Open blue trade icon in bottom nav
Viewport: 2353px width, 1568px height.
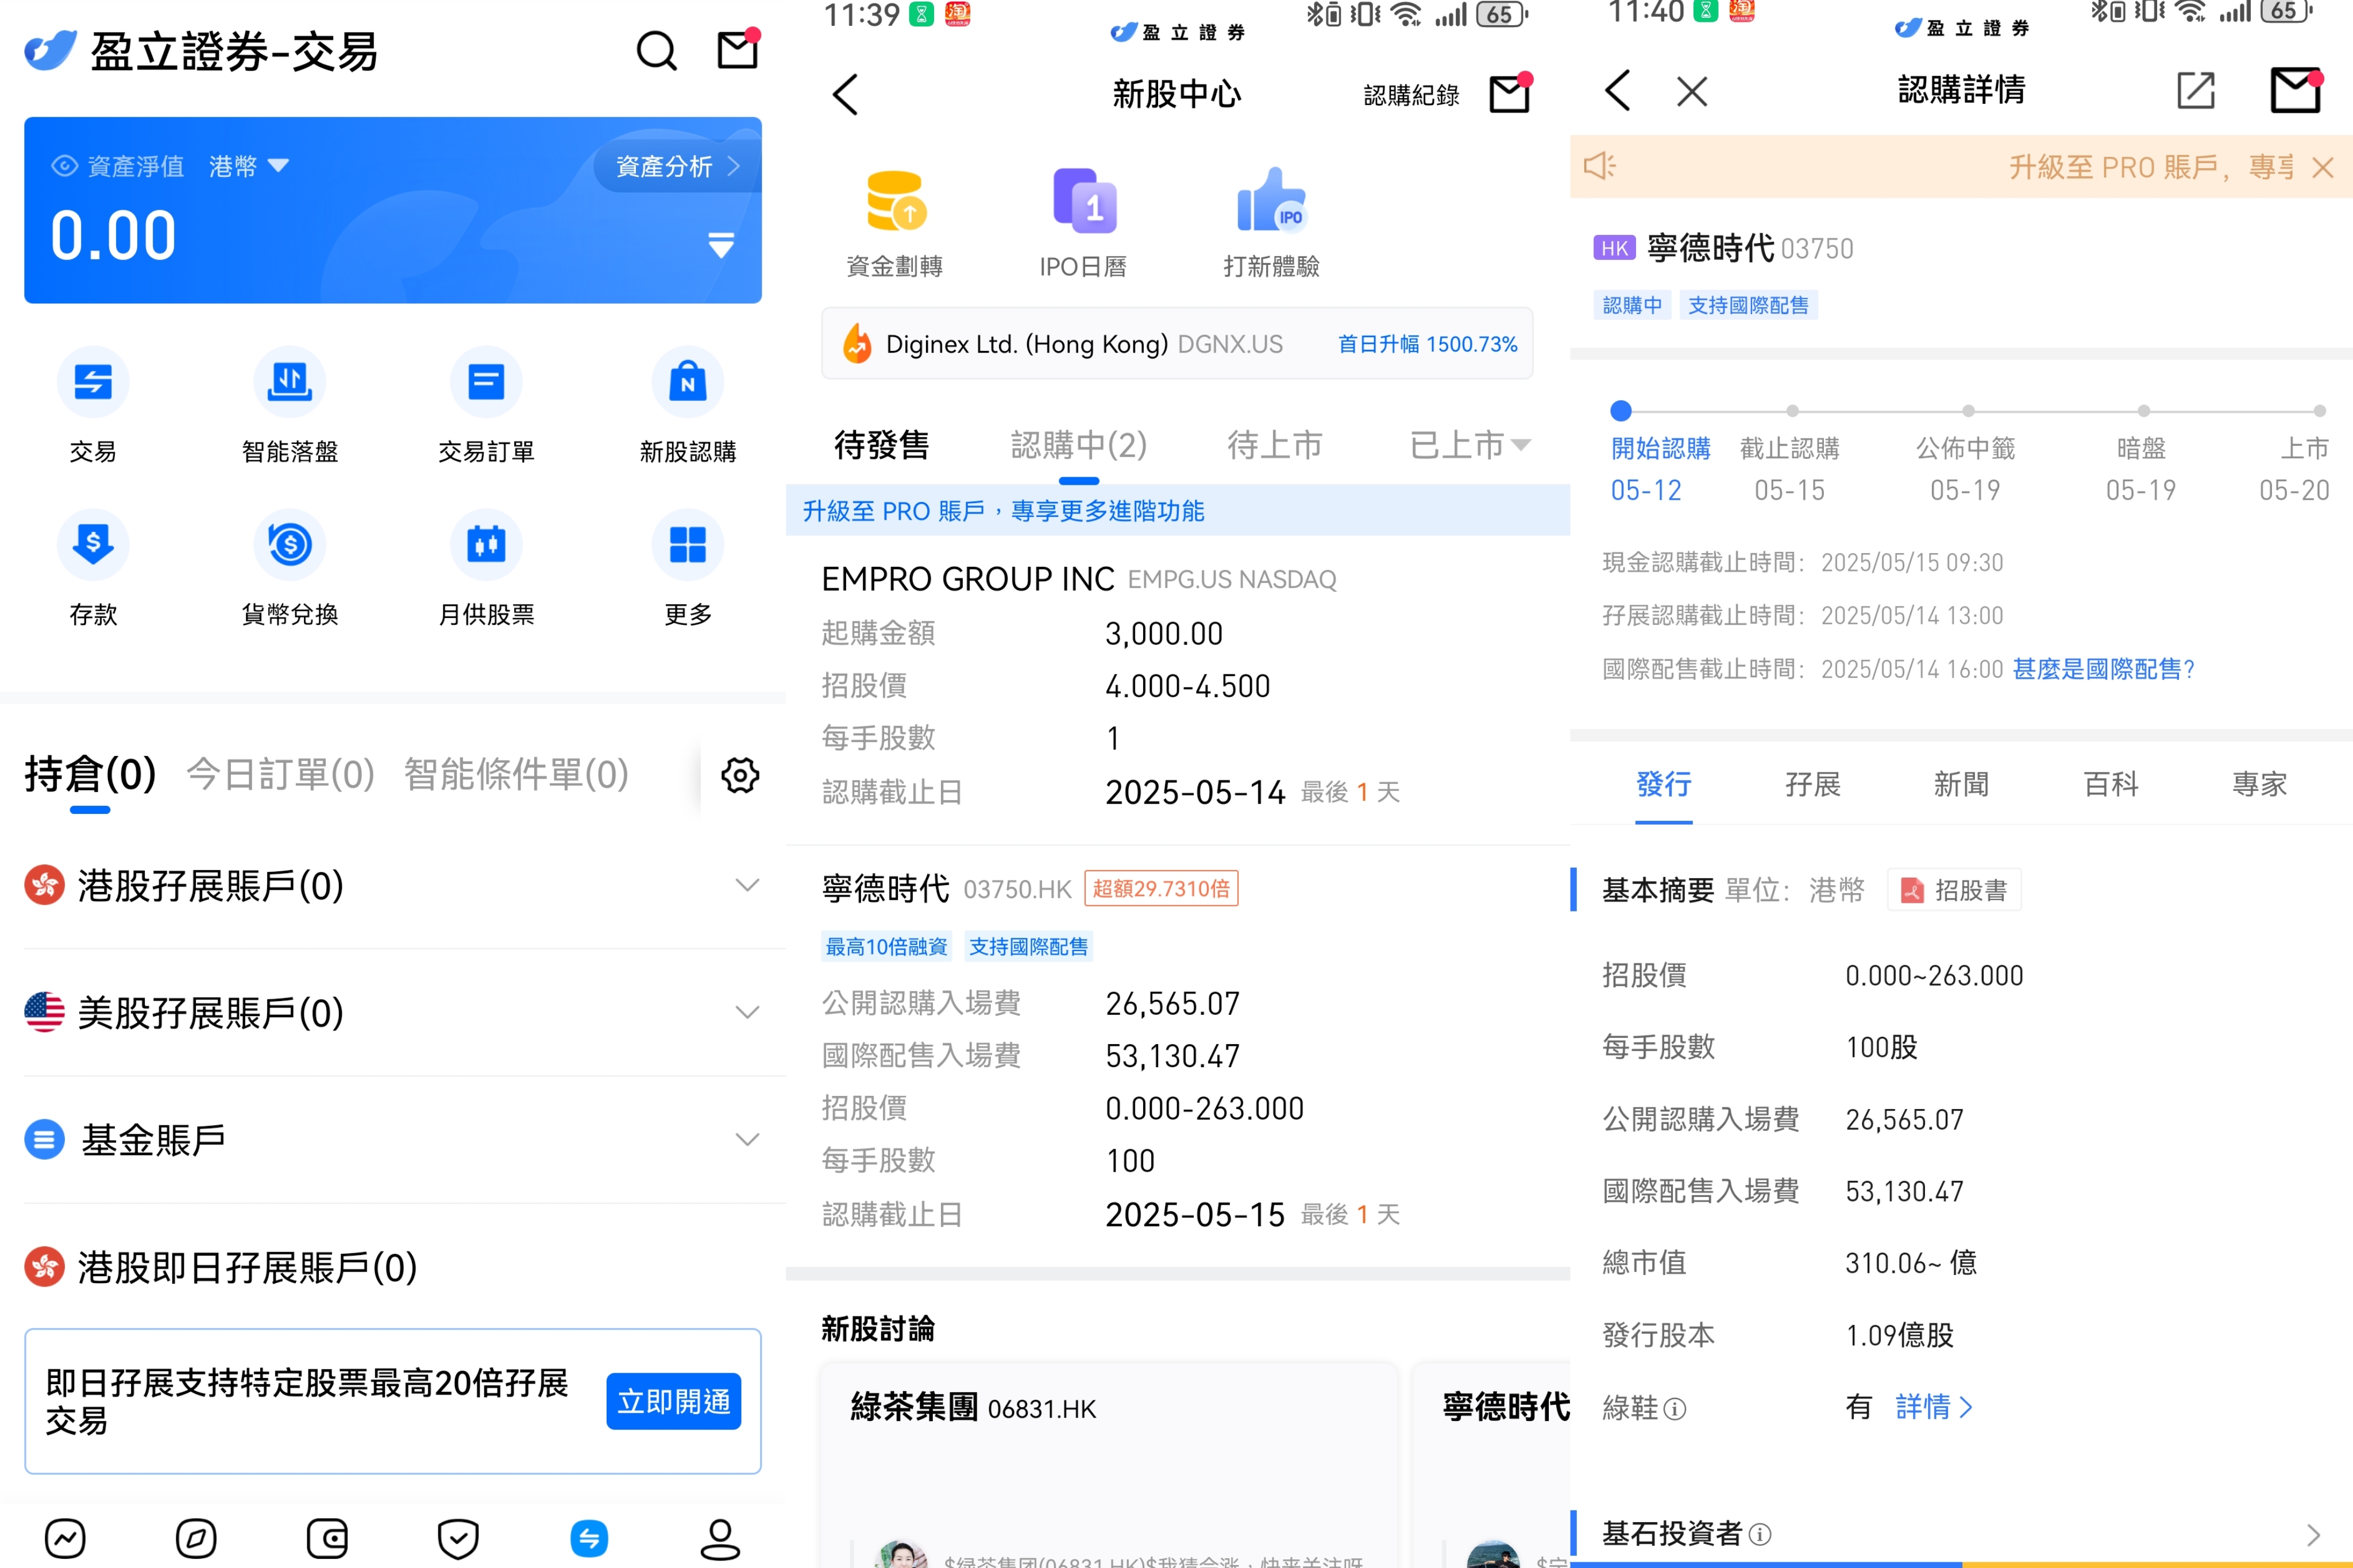tap(589, 1538)
